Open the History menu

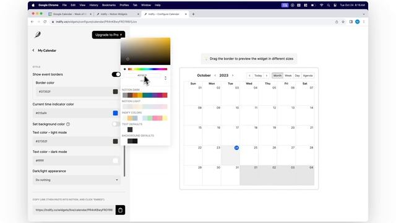[x=93, y=5]
